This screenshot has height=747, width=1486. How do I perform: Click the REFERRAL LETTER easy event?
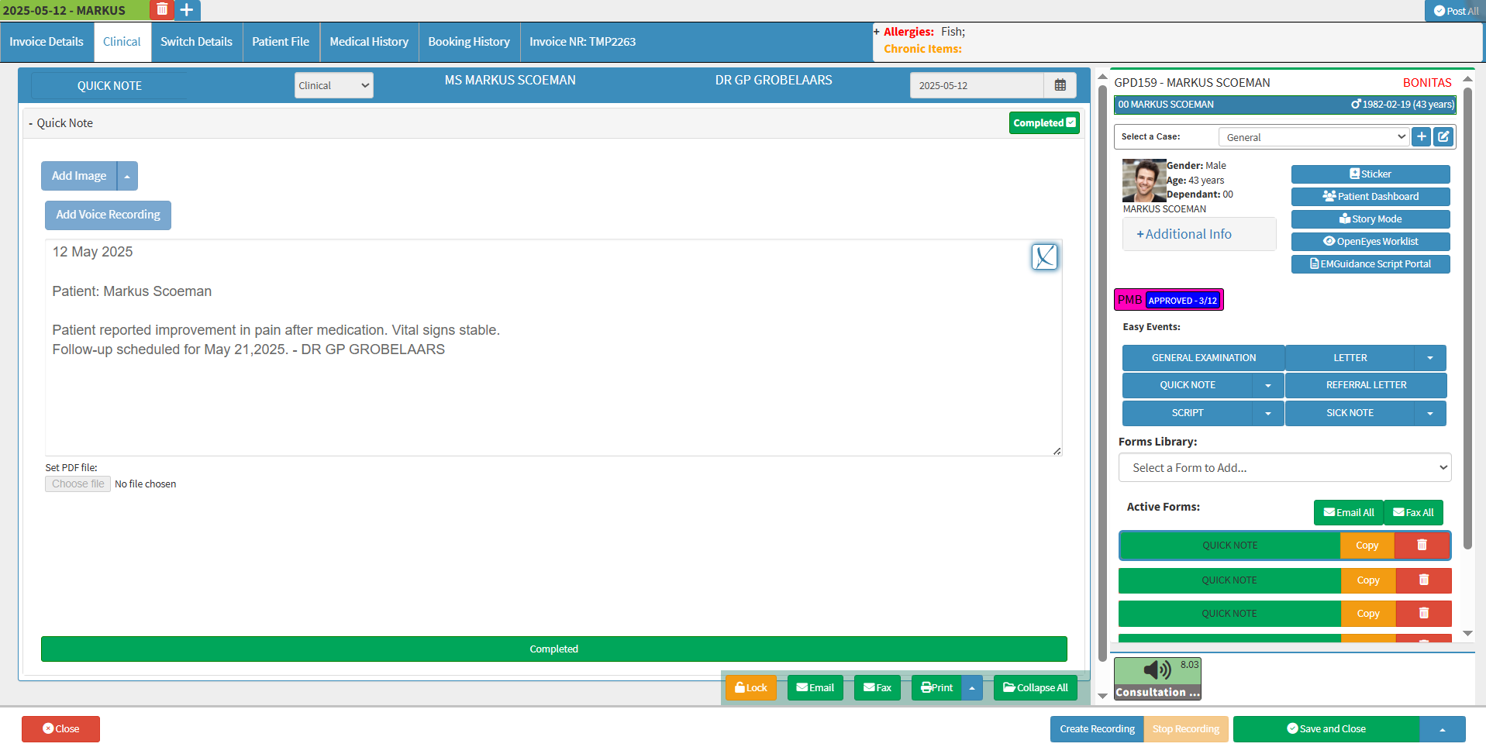click(1366, 385)
